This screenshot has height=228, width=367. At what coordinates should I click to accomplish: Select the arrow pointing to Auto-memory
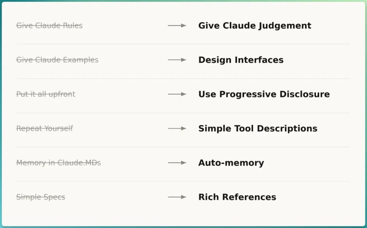click(x=177, y=163)
